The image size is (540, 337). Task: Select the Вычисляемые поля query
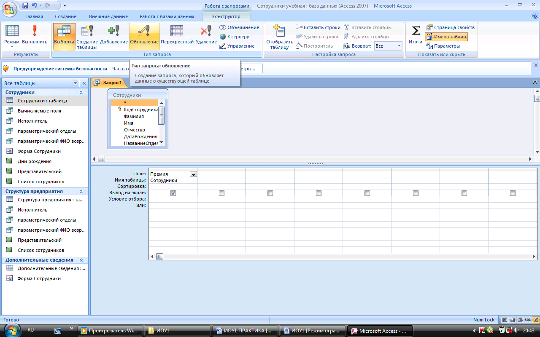tap(44, 111)
